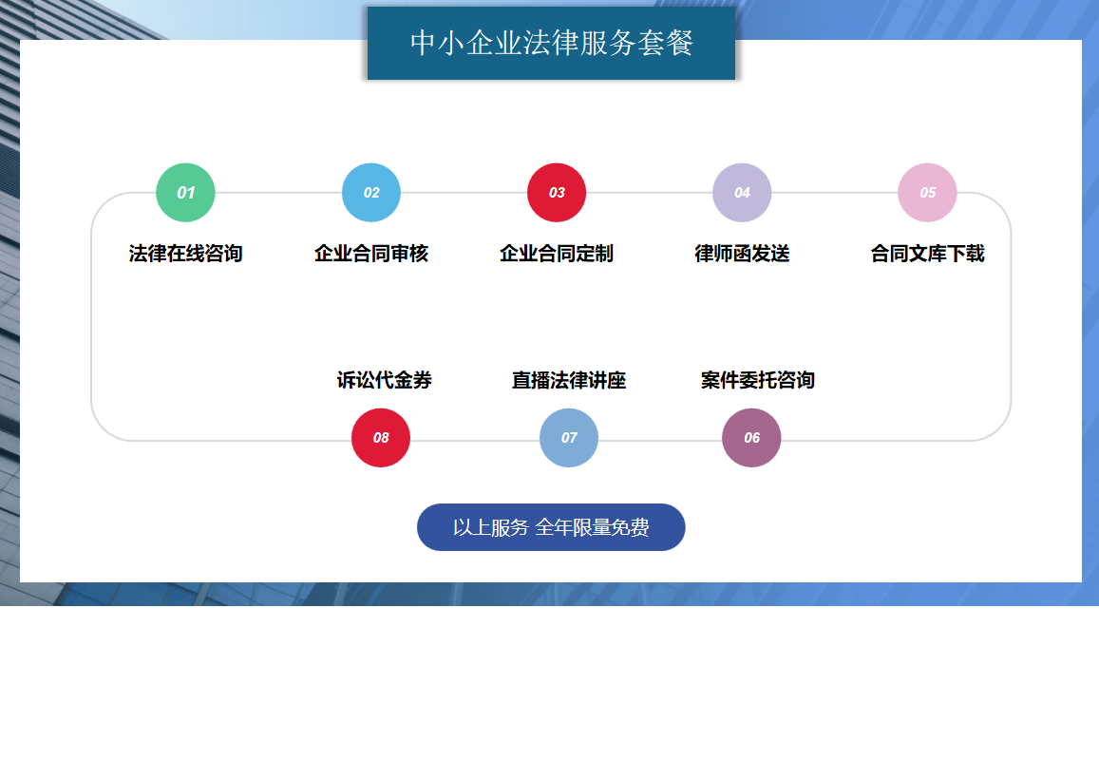
Task: Select the lavender 04 circle icon
Action: point(742,193)
